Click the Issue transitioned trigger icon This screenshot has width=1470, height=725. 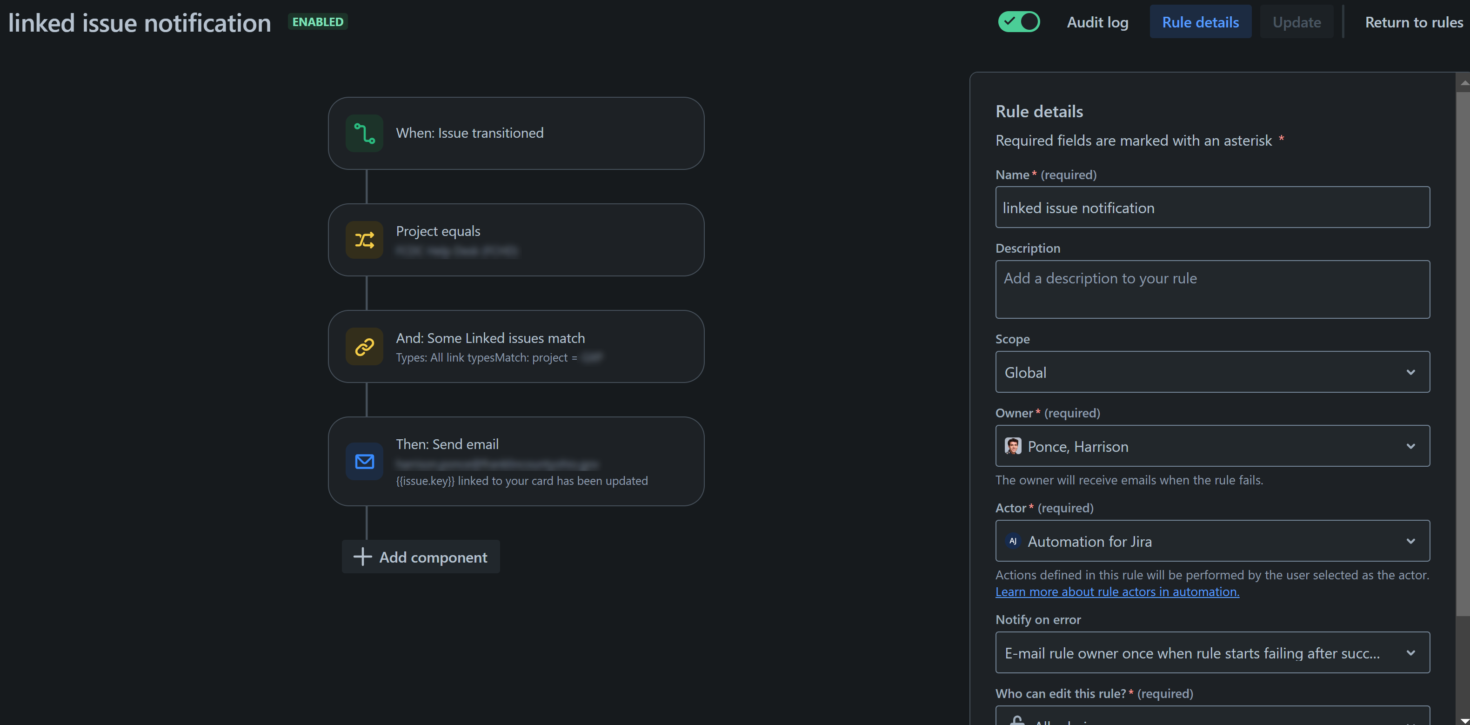[363, 133]
